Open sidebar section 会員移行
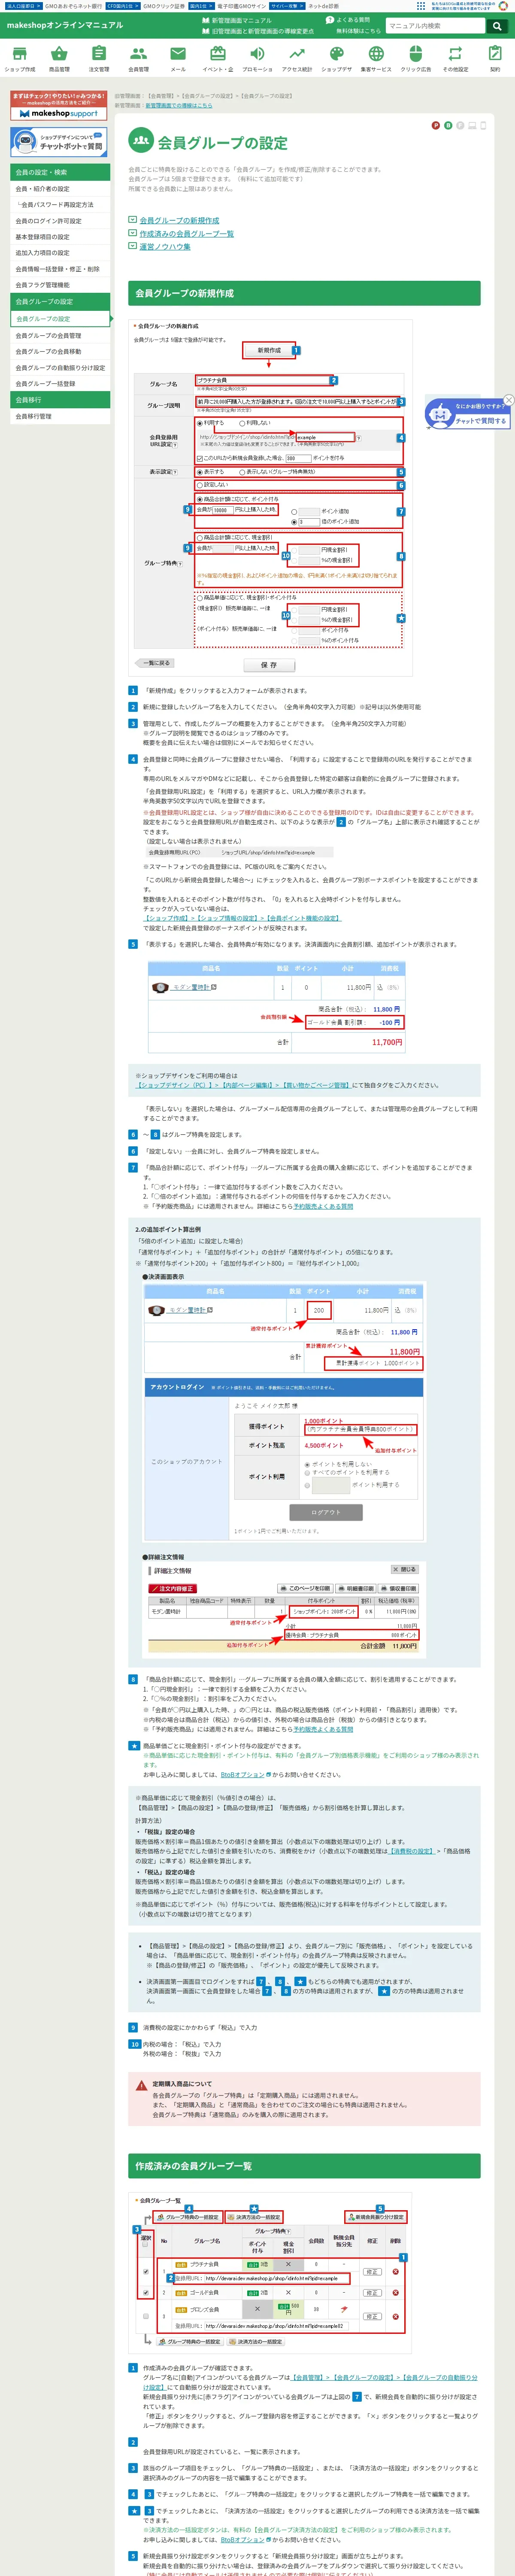Viewport: 515px width, 2576px height. 60,400
